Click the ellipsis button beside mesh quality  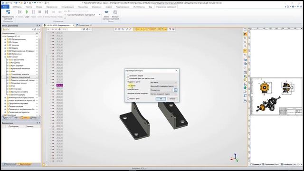(x=176, y=90)
